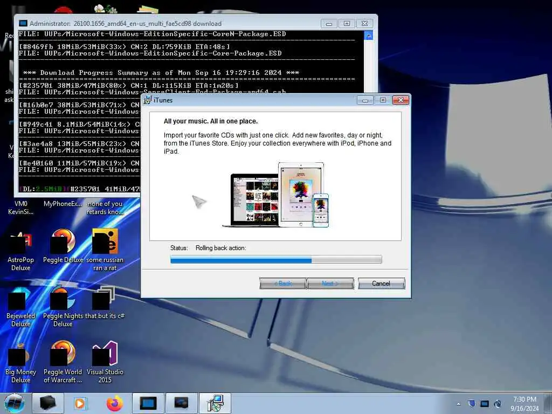Viewport: 552px width, 414px height.
Task: Click the second dark window taskbar button
Action: click(181, 403)
